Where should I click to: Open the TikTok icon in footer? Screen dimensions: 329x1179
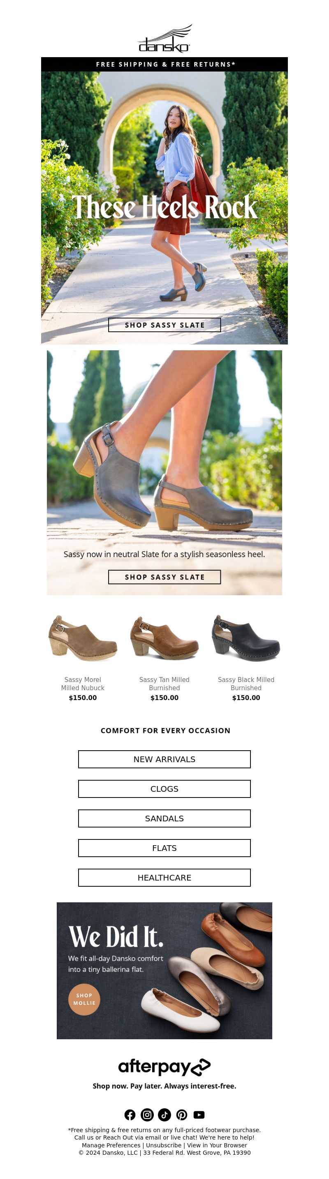coord(164,1114)
